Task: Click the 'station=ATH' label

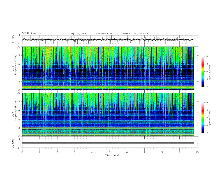Action: (104, 34)
